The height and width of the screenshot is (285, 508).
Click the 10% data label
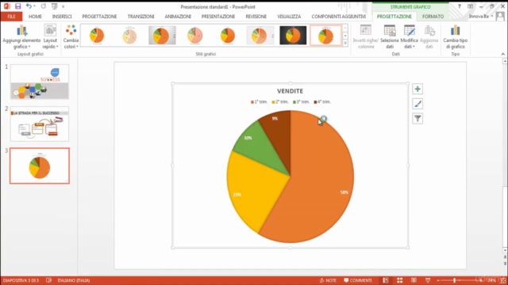(x=248, y=138)
